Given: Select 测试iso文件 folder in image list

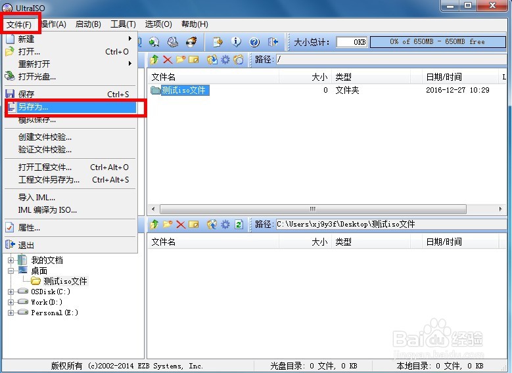Looking at the screenshot, I should [x=183, y=90].
